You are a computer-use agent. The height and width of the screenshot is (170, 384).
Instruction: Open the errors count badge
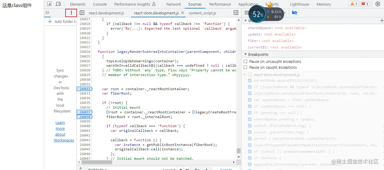click(365, 4)
